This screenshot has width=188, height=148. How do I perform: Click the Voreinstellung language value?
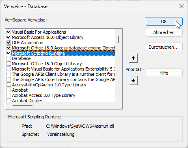point(61,134)
